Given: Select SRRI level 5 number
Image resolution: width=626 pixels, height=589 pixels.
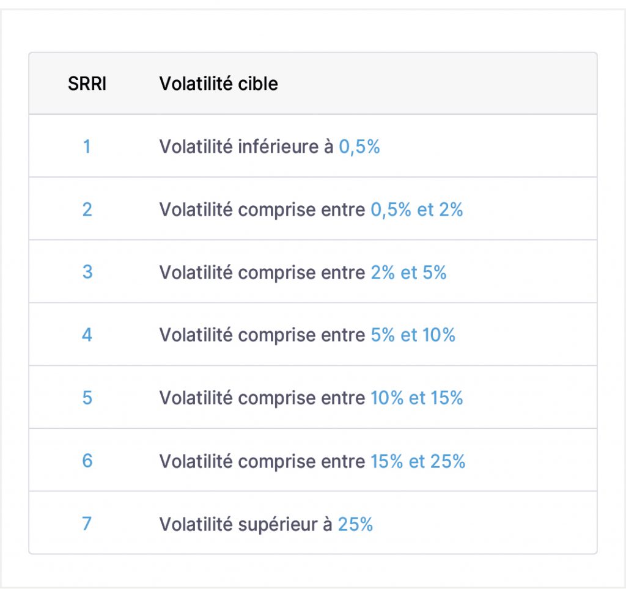Looking at the screenshot, I should (x=87, y=398).
